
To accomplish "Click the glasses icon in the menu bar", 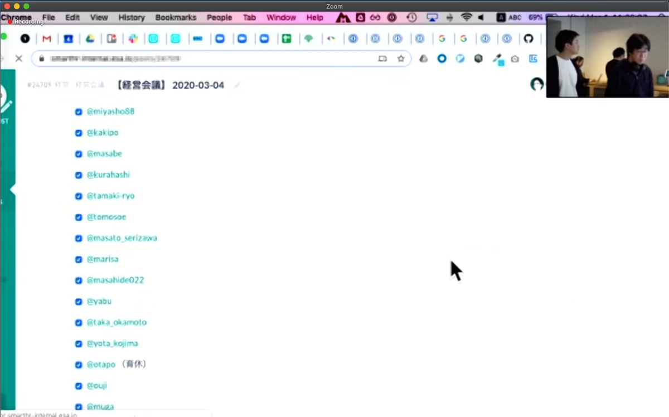I will click(375, 18).
